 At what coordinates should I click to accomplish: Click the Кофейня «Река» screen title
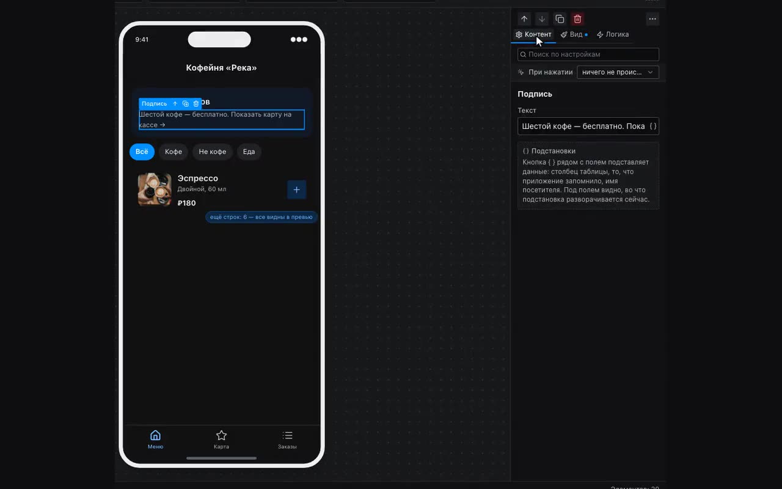pos(221,68)
